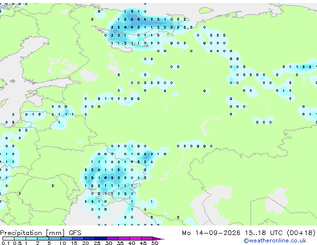Image resolution: width=317 pixels, height=245 pixels.
Task: Click the date 'Mo 14-09-2026' text
Action: pos(211,233)
